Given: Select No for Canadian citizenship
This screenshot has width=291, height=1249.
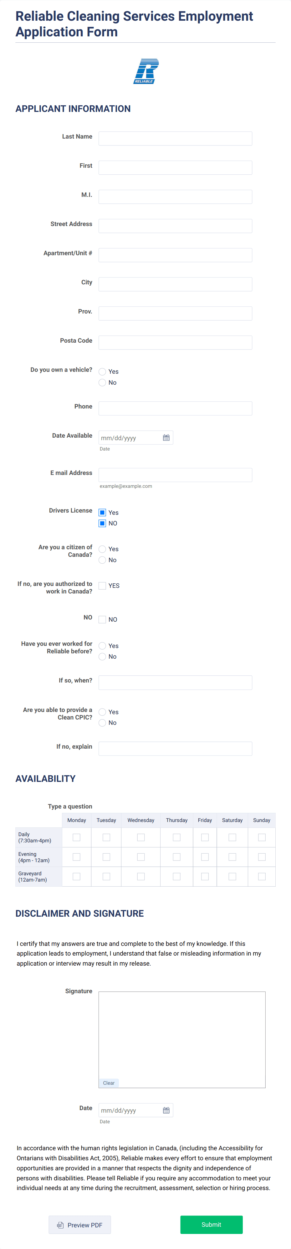Looking at the screenshot, I should tap(102, 560).
